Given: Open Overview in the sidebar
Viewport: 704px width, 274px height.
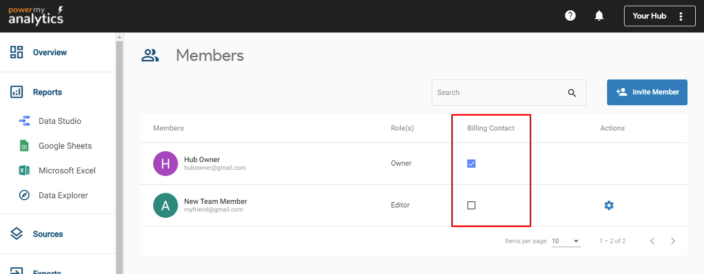Looking at the screenshot, I should coord(50,53).
